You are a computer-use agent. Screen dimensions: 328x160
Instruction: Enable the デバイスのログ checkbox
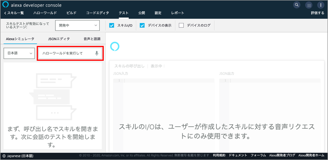click(181, 25)
